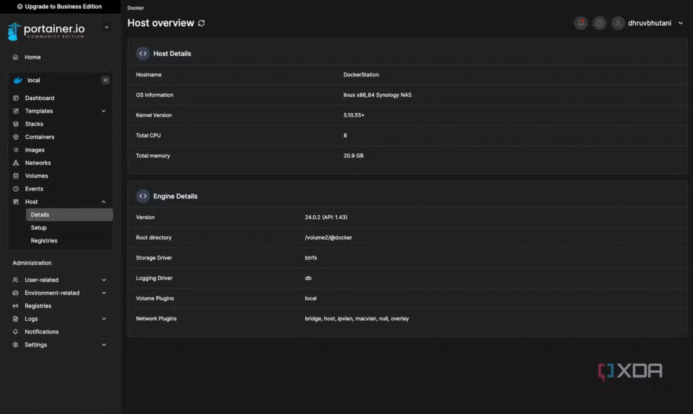The image size is (693, 414).
Task: Click the help question mark icon
Action: click(599, 23)
